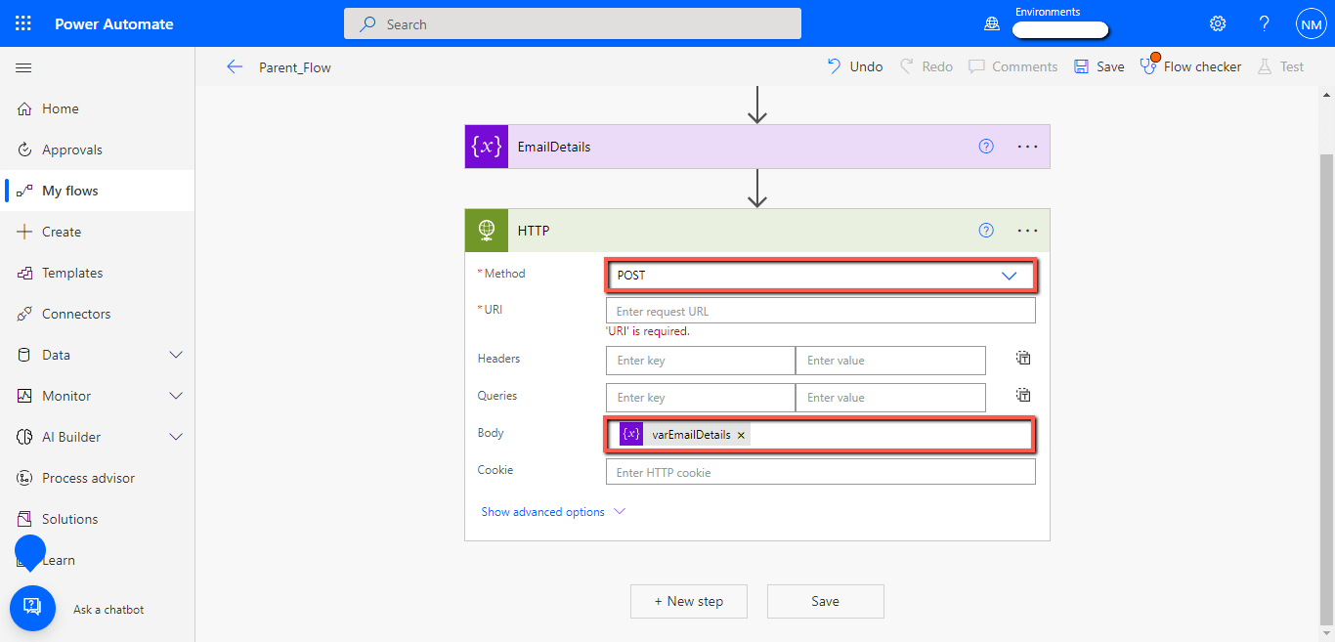This screenshot has width=1335, height=642.
Task: Click the Templates icon in sidebar
Action: [25, 273]
